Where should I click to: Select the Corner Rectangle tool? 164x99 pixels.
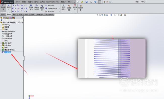[13, 9]
